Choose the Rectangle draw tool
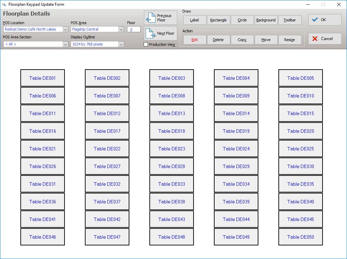 coord(218,20)
